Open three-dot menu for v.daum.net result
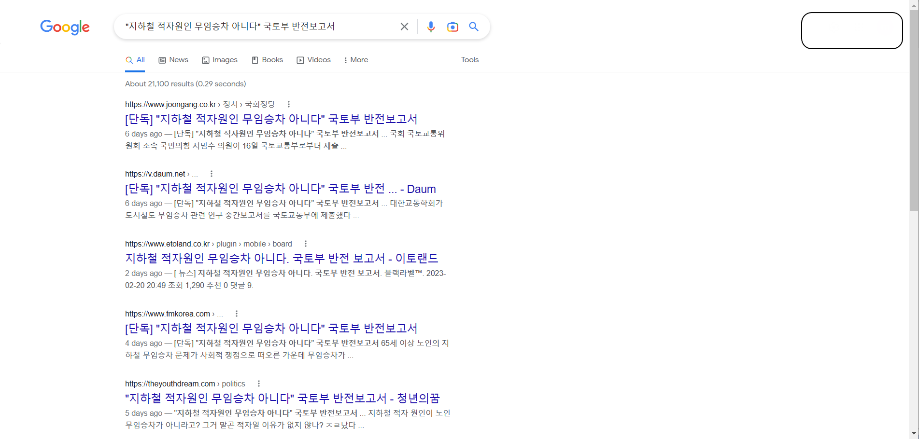 click(212, 174)
